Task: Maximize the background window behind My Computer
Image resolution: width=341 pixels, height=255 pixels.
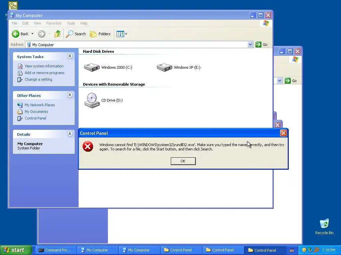Action: (290, 51)
